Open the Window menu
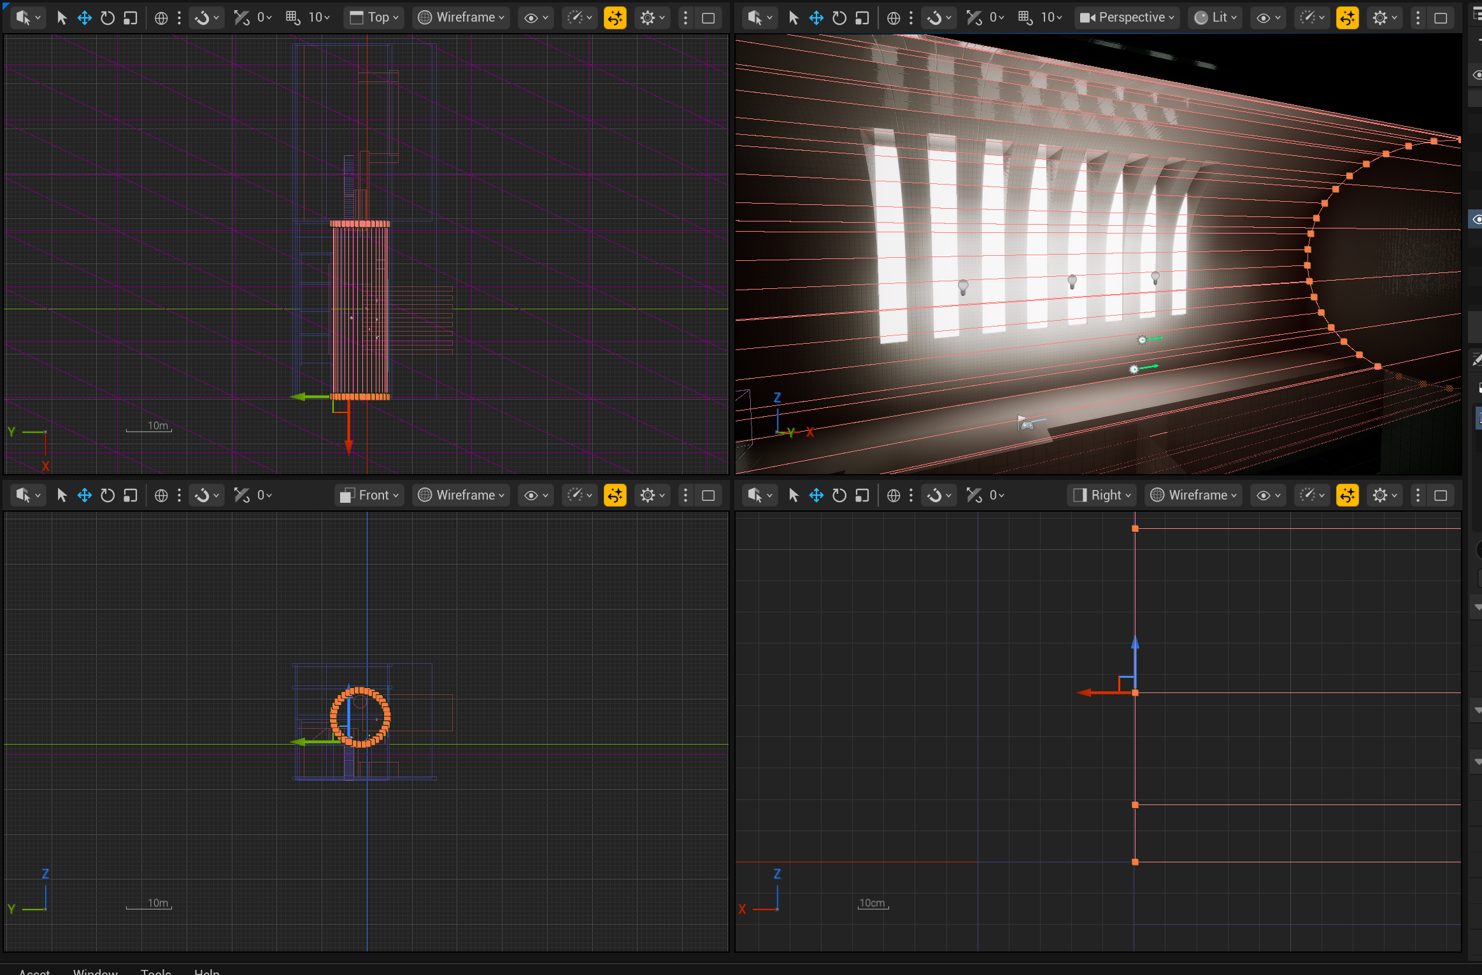 [x=95, y=971]
